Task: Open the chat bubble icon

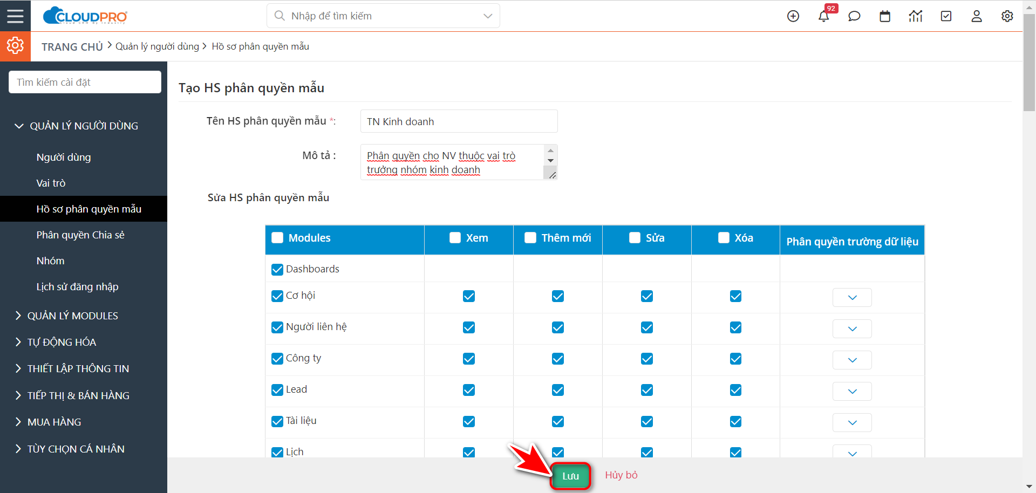Action: click(x=854, y=16)
